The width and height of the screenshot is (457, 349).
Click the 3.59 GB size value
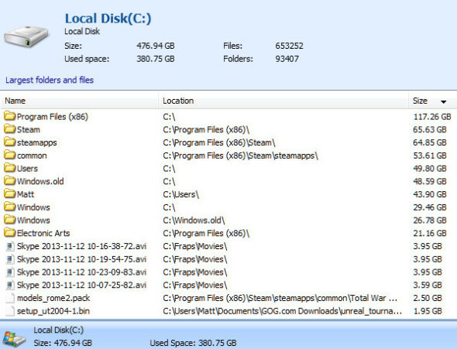[x=428, y=285]
